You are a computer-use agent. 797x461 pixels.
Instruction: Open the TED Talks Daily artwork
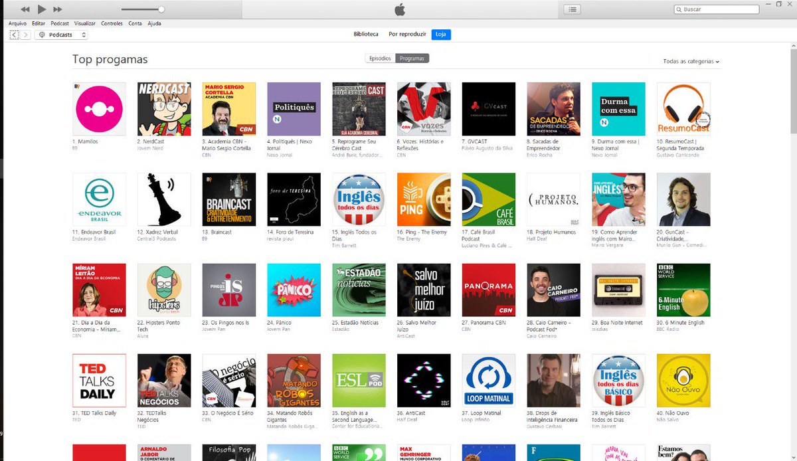pos(99,381)
